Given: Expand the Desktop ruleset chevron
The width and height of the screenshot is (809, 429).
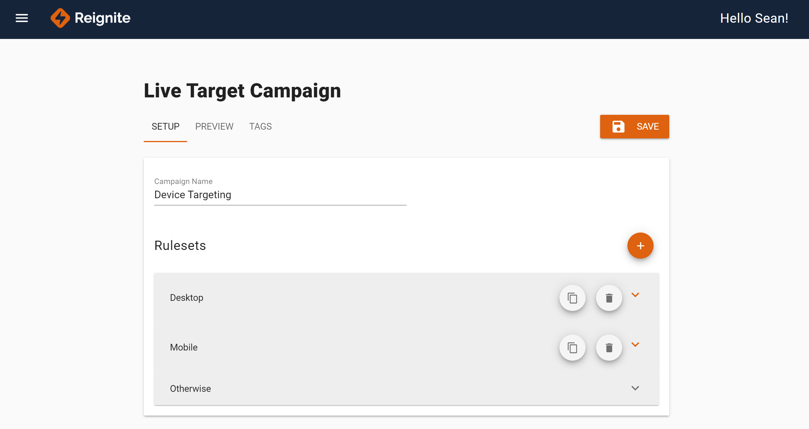Looking at the screenshot, I should point(635,295).
